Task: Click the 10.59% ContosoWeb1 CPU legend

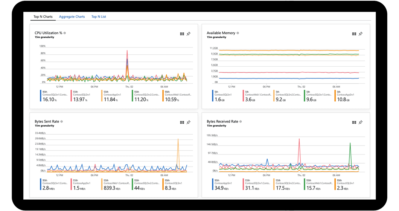Action: (x=177, y=96)
